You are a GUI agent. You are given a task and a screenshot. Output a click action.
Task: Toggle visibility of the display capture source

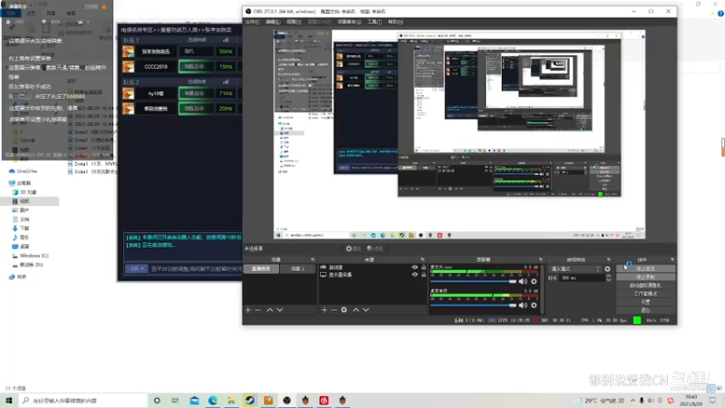pyautogui.click(x=415, y=275)
